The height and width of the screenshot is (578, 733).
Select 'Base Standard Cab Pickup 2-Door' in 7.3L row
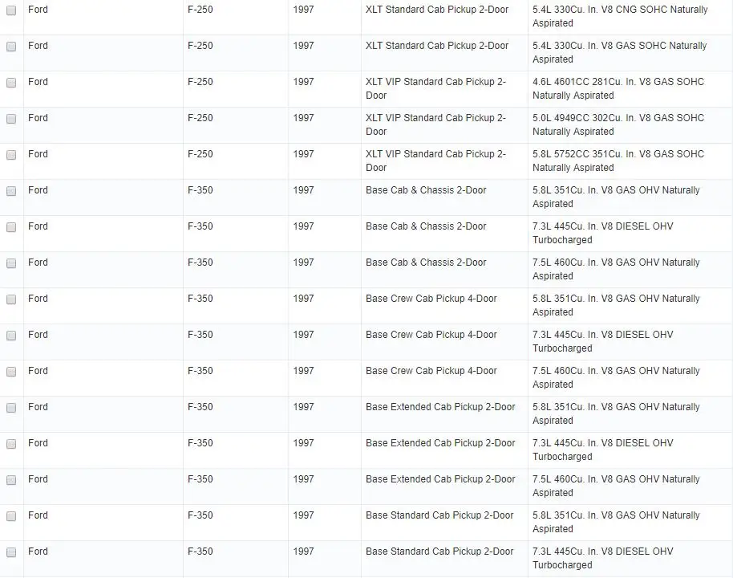[x=439, y=552]
